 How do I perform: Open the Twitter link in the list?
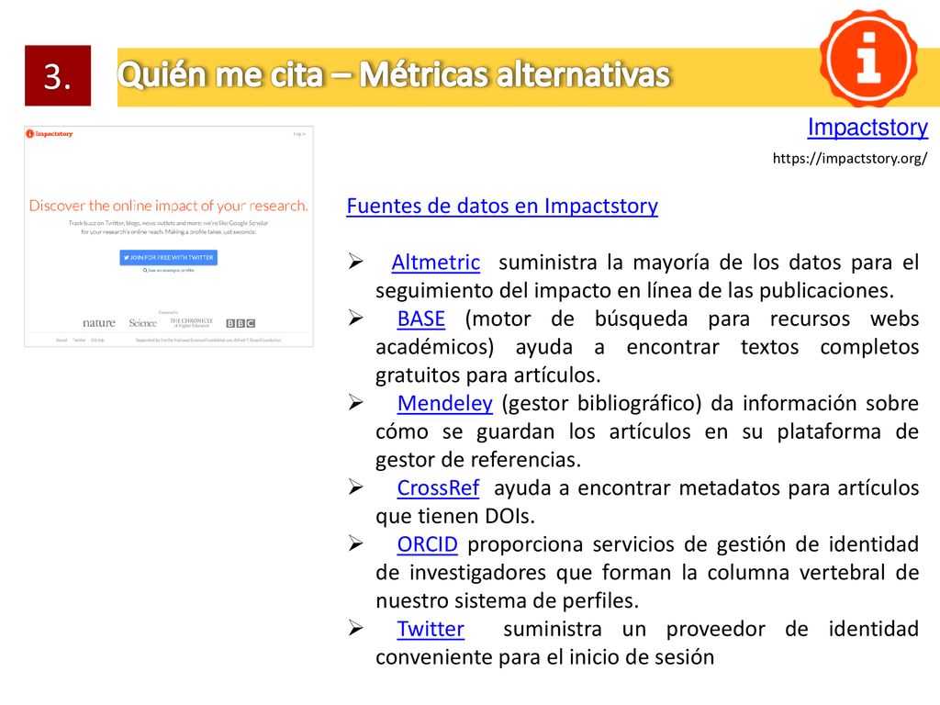[x=431, y=629]
